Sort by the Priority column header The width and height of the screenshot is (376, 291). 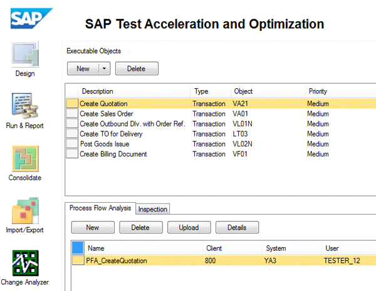click(x=318, y=91)
